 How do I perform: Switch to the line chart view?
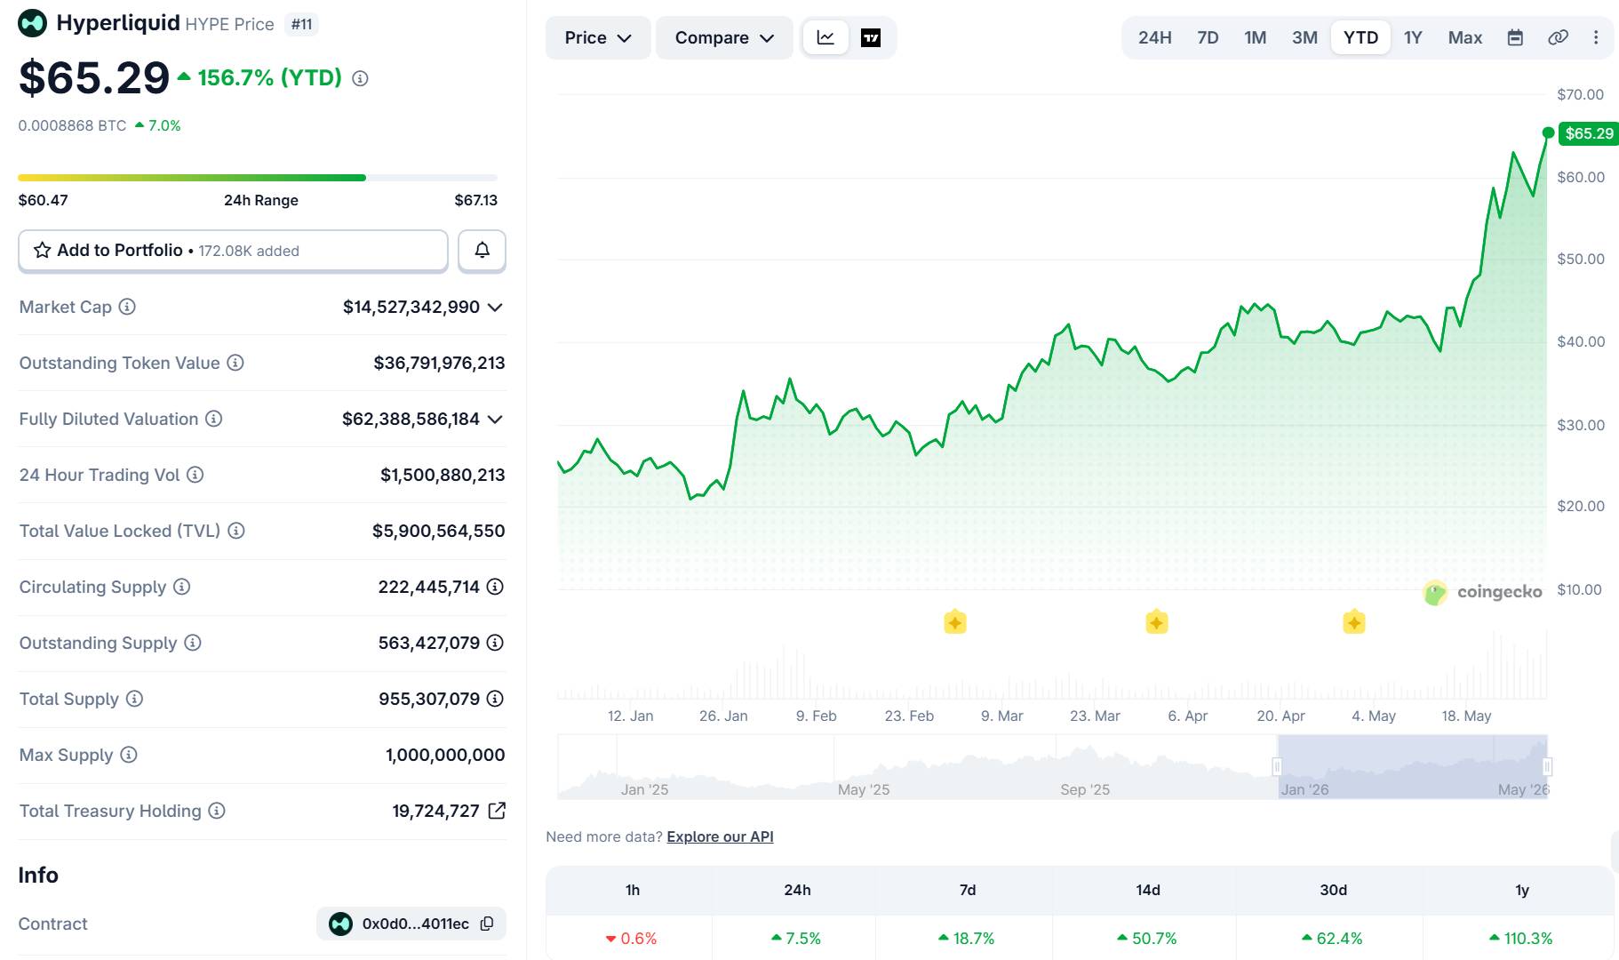825,37
